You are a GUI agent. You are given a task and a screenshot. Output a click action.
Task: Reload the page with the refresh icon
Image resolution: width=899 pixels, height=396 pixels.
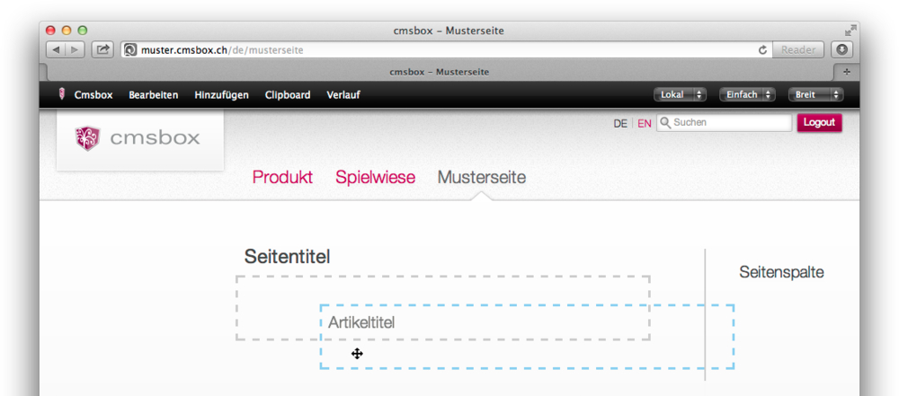pos(763,50)
